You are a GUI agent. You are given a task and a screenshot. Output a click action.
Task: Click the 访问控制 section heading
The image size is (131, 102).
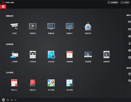10,44
